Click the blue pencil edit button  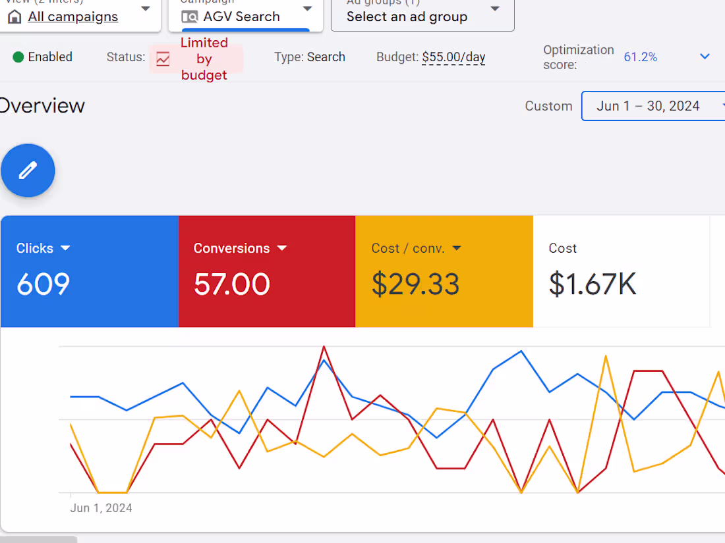pyautogui.click(x=28, y=170)
